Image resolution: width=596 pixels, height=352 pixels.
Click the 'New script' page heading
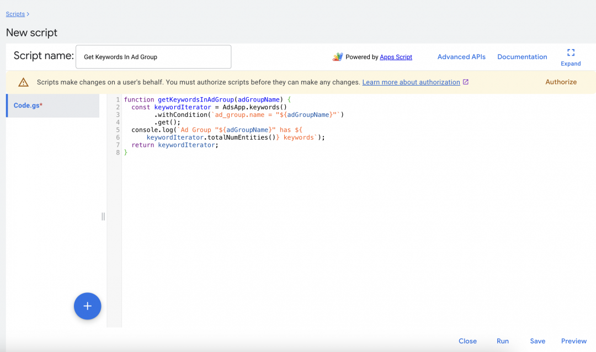point(31,33)
